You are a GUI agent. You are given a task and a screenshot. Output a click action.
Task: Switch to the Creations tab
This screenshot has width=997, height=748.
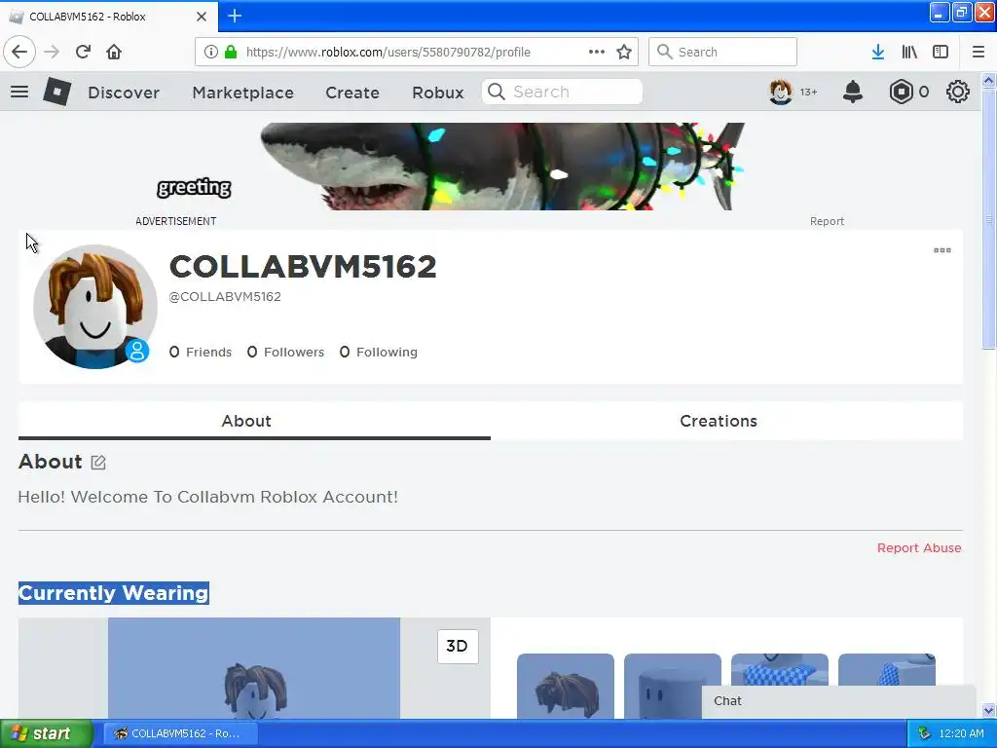point(726,421)
